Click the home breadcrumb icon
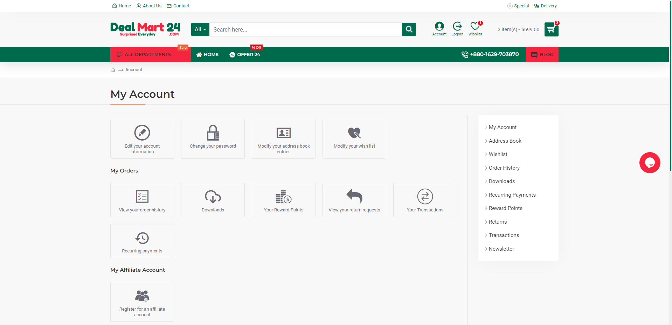Image resolution: width=672 pixels, height=325 pixels. [112, 70]
